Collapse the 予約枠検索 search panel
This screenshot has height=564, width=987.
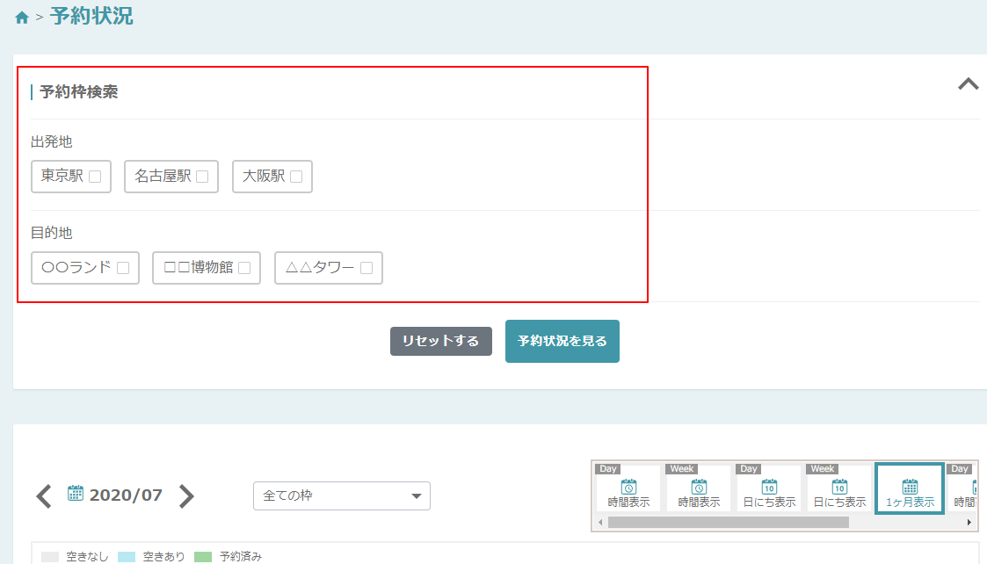pyautogui.click(x=968, y=84)
